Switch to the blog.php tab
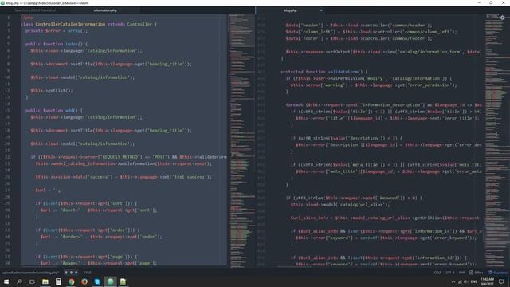 (290, 10)
